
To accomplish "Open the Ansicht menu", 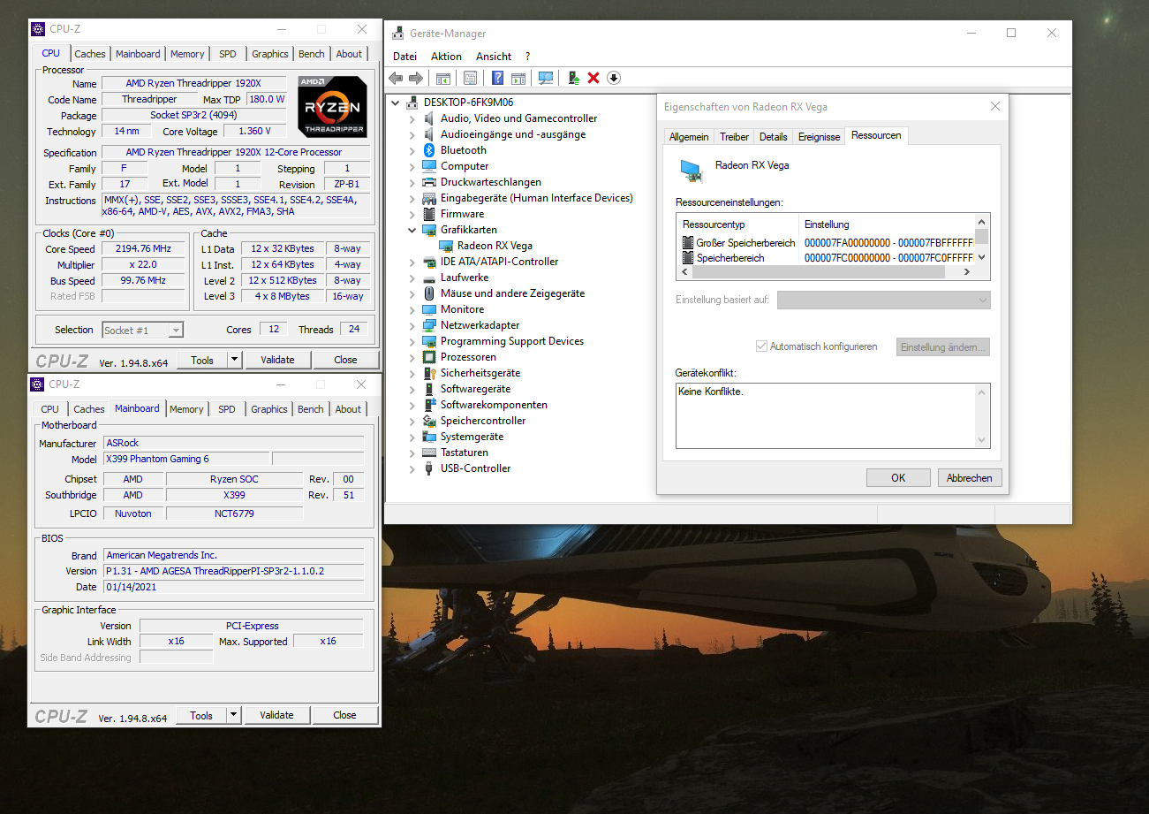I will [x=494, y=57].
